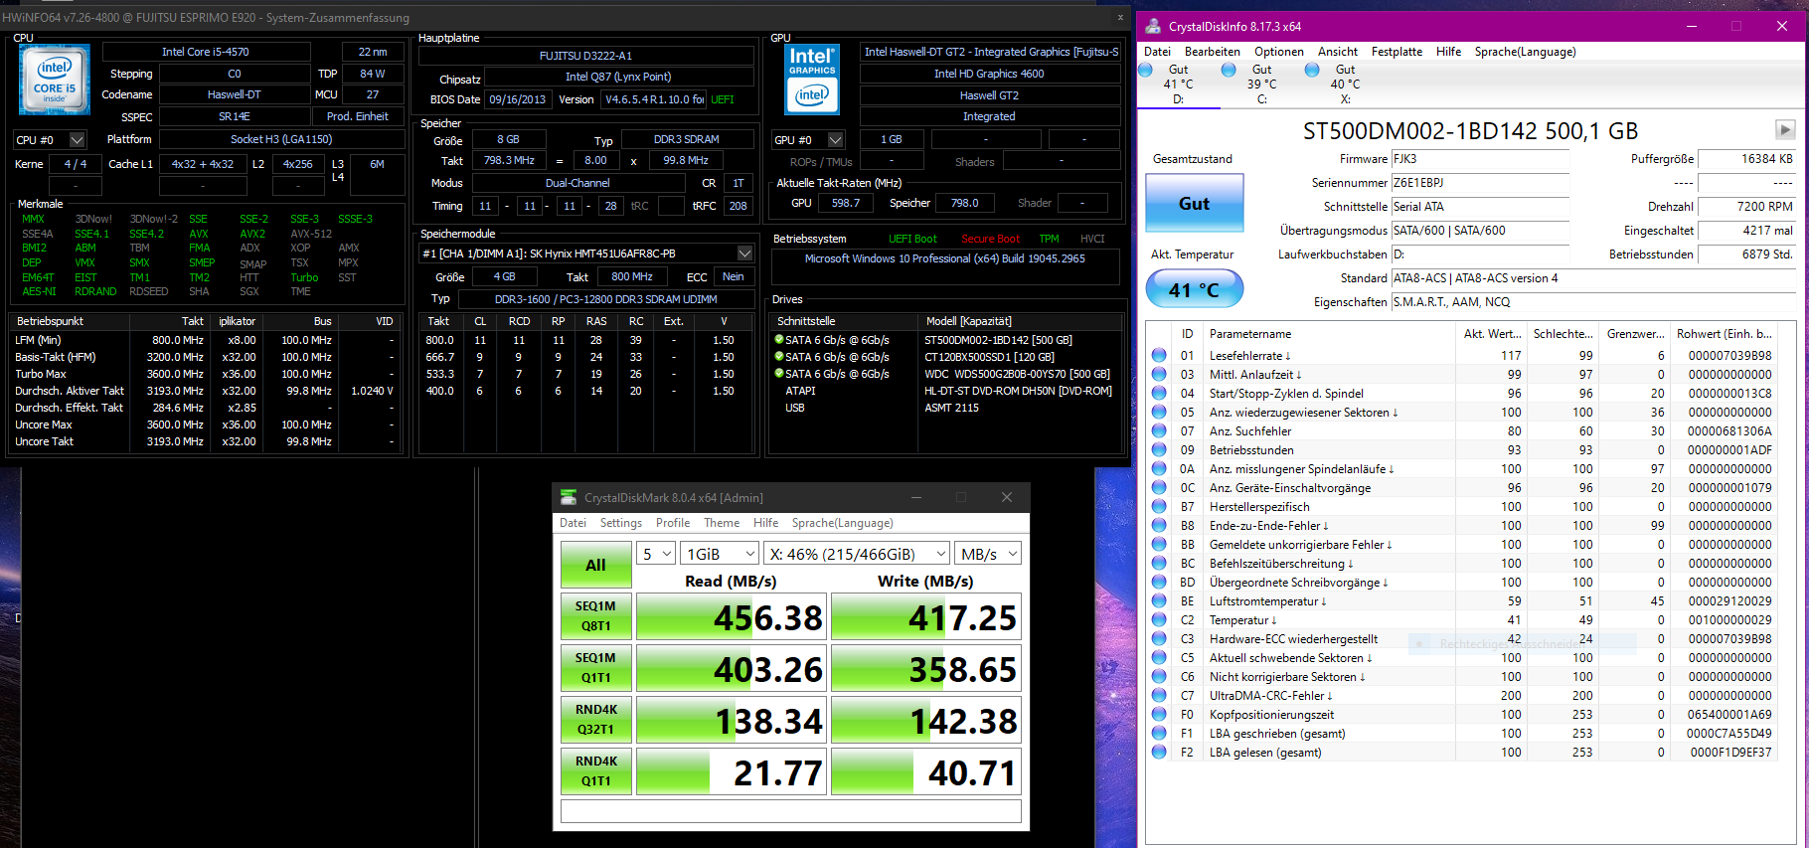
Task: Open test size dropdown showing 1GiB
Action: pos(721,554)
